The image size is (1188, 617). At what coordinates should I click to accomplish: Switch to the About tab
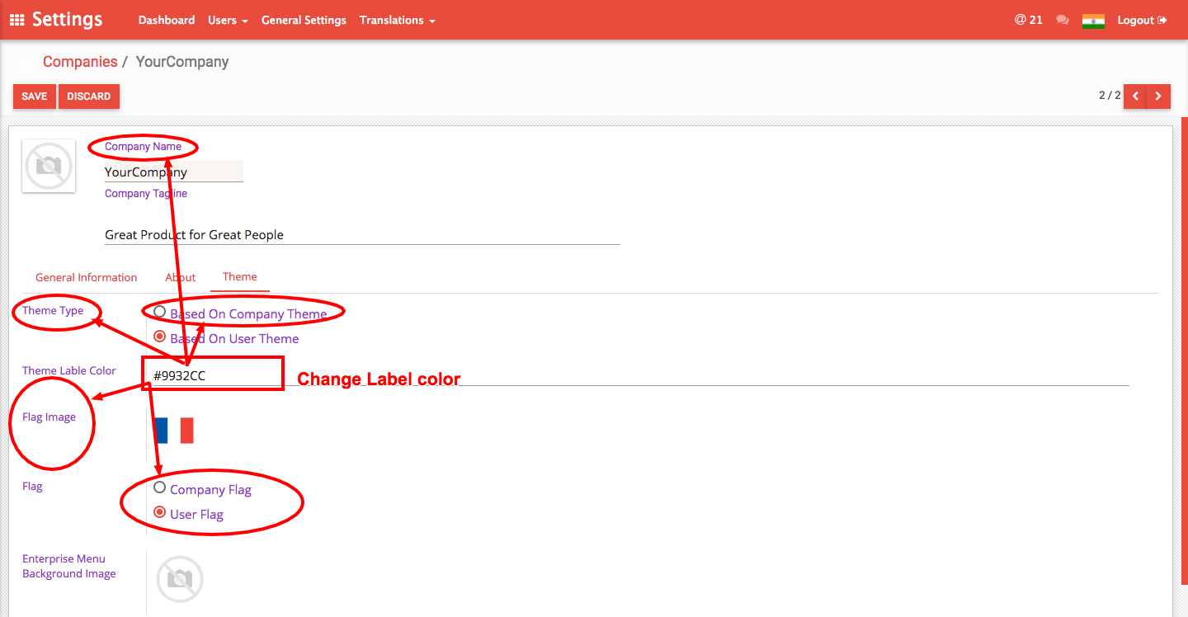coord(181,277)
